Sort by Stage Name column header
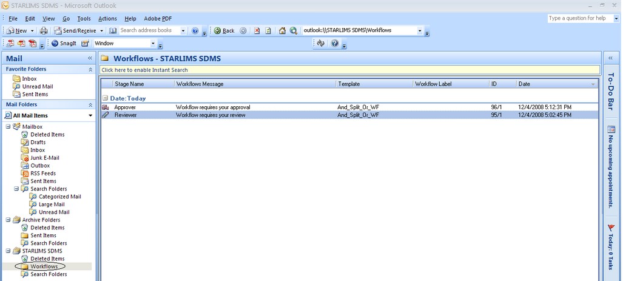This screenshot has height=281, width=623. (143, 84)
